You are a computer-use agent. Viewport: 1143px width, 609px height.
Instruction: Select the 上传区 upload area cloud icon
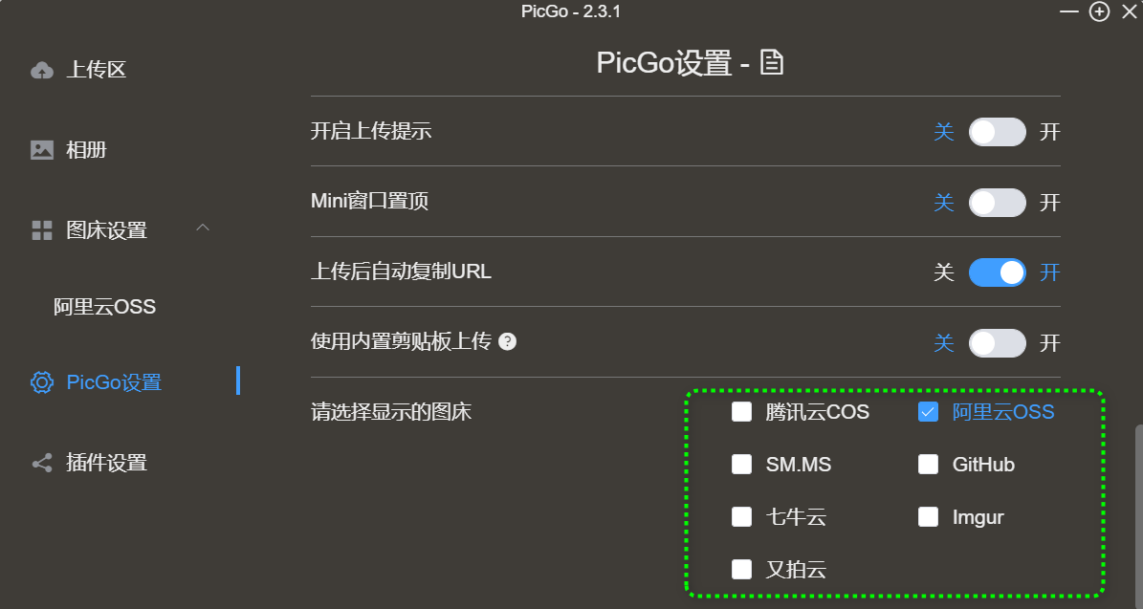(40, 69)
